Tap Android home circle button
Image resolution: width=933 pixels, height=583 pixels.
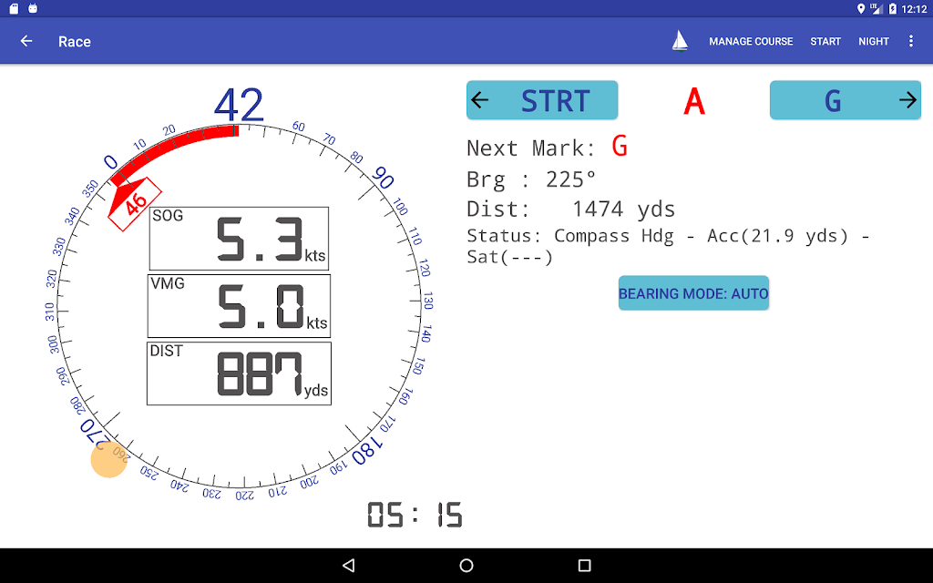click(x=466, y=565)
